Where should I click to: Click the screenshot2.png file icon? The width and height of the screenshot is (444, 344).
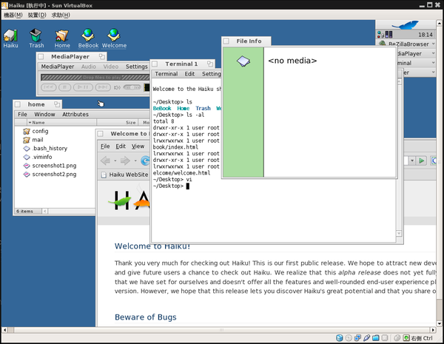[27, 175]
